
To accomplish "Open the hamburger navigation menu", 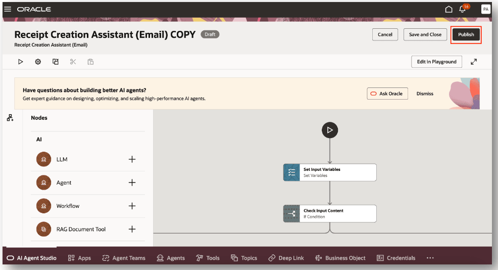I will click(8, 9).
